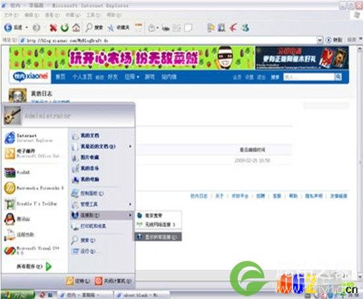Open the 帮助 menu
The image size is (363, 299).
click(x=114, y=15)
